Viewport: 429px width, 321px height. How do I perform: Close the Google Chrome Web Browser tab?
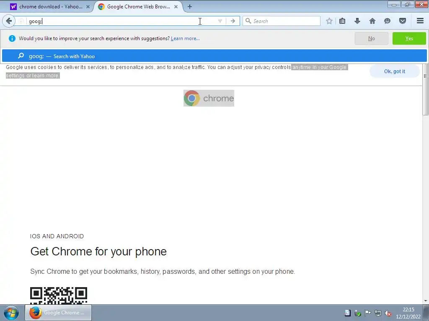[x=176, y=7]
